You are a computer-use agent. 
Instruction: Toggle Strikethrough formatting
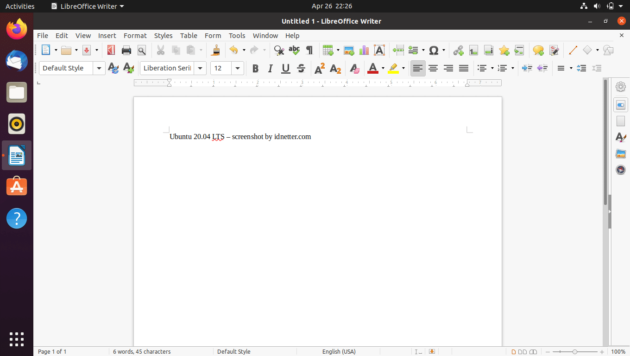click(x=301, y=69)
